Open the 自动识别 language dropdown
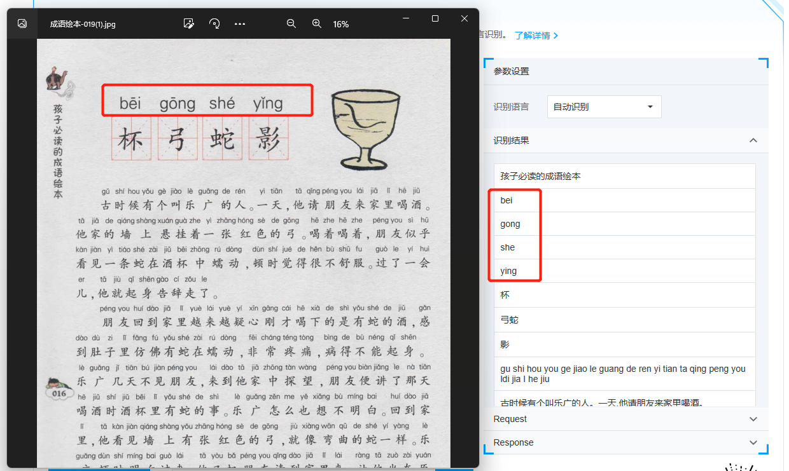Viewport: 789px width, 471px height. 604,107
